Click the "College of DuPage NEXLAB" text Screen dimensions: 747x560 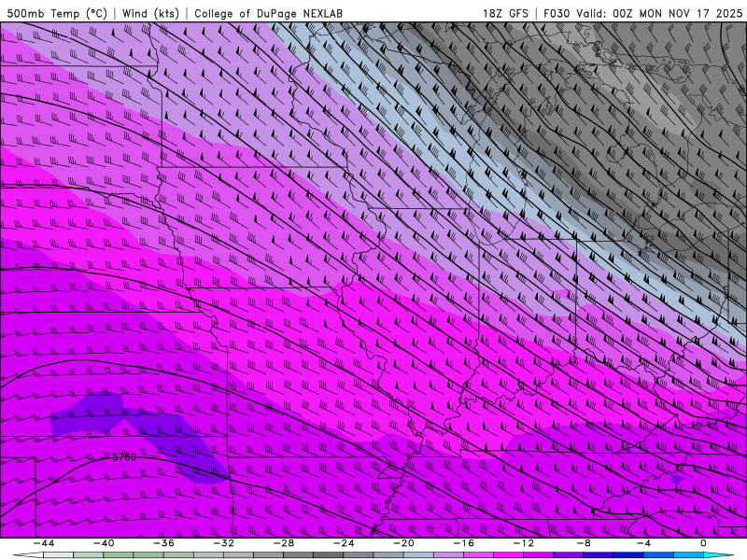coord(268,13)
